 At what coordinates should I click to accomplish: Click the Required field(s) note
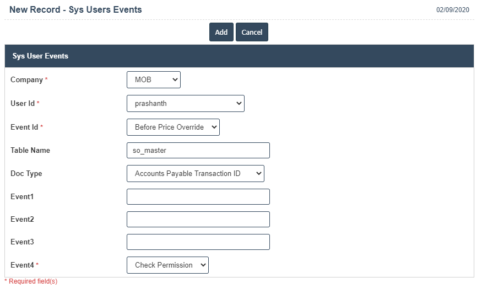tap(32, 281)
